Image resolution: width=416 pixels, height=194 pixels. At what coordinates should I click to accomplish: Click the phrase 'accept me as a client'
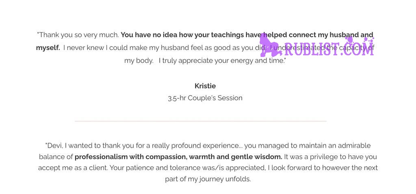(x=73, y=168)
